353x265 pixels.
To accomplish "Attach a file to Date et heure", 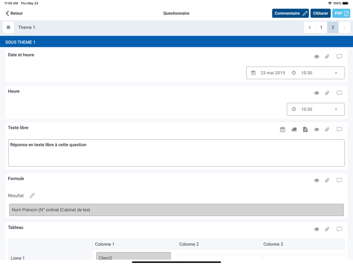I will pyautogui.click(x=327, y=57).
